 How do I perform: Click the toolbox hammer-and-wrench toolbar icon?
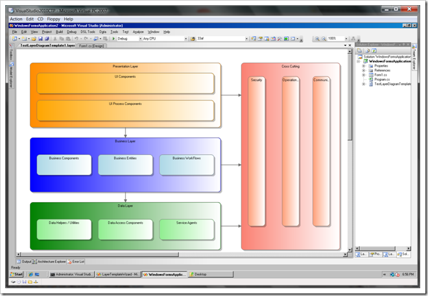[279, 39]
